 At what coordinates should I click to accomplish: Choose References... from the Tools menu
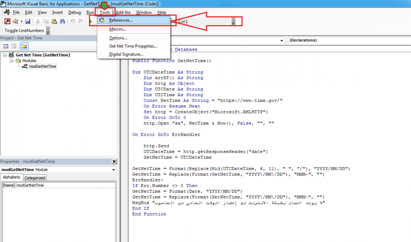134,21
